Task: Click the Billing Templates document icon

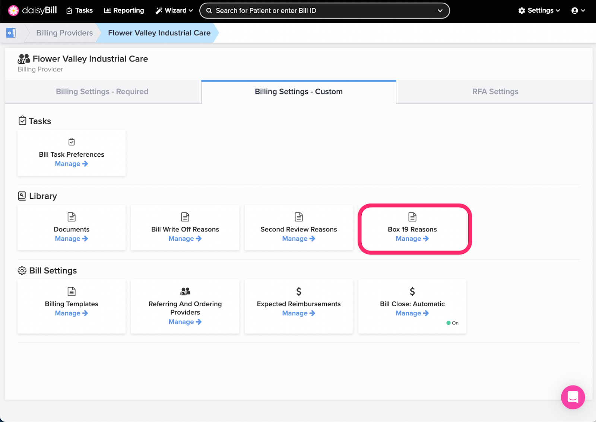Action: (72, 291)
